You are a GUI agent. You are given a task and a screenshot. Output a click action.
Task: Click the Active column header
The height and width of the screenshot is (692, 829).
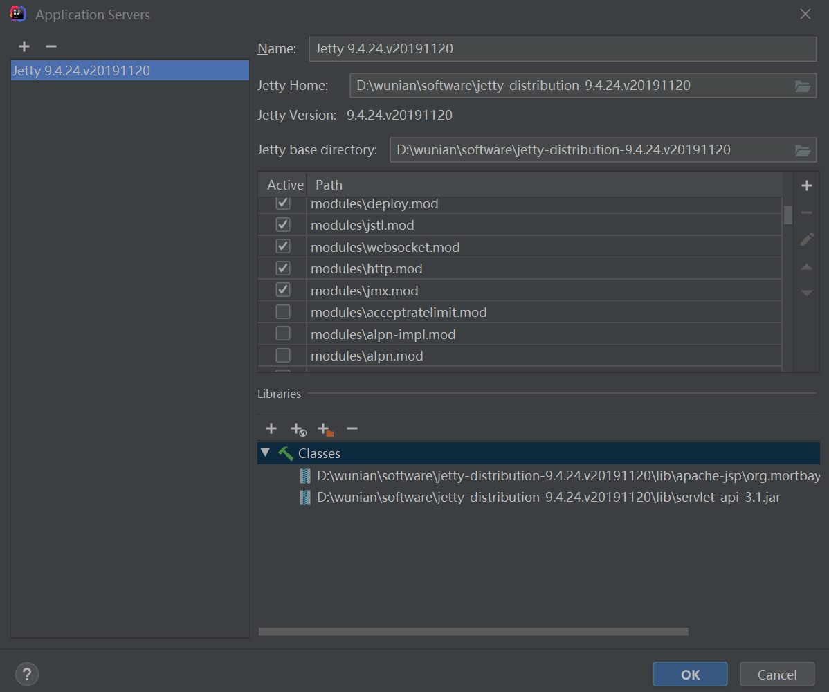pyautogui.click(x=283, y=185)
